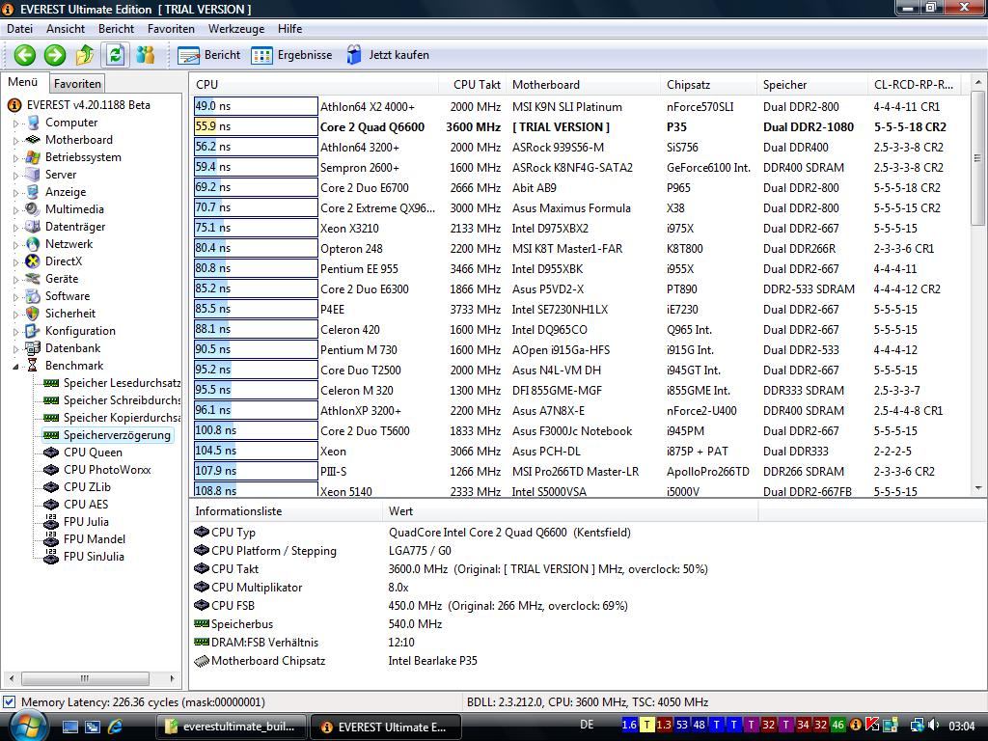The width and height of the screenshot is (988, 741).
Task: Select Speicherverzögerung benchmark item
Action: (x=108, y=435)
